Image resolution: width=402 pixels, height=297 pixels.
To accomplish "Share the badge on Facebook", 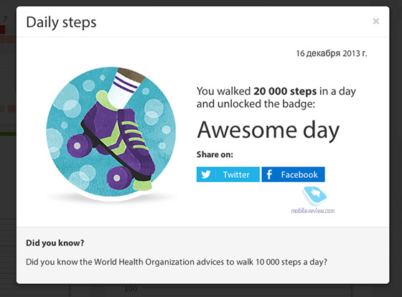I will tap(294, 174).
